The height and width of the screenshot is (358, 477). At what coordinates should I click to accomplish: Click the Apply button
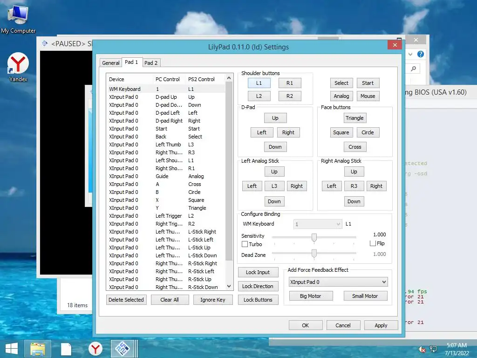click(x=381, y=325)
